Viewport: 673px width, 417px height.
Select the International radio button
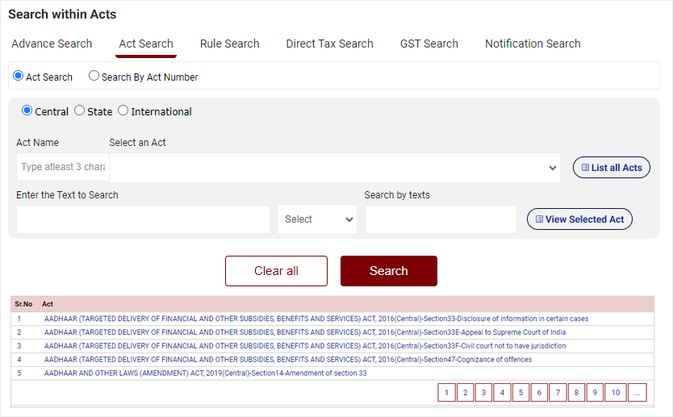pyautogui.click(x=123, y=111)
